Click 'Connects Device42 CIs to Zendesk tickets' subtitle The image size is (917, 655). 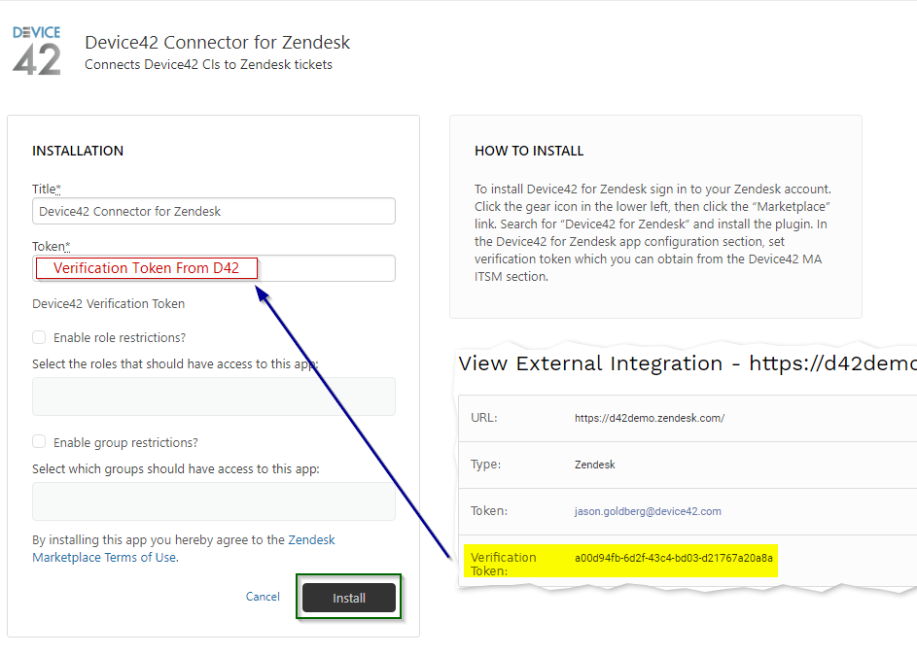click(x=208, y=64)
